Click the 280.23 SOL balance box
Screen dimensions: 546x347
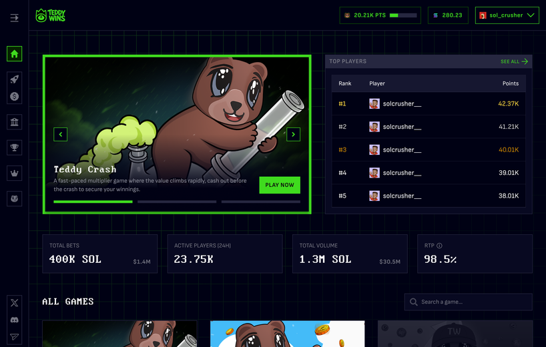(x=448, y=15)
